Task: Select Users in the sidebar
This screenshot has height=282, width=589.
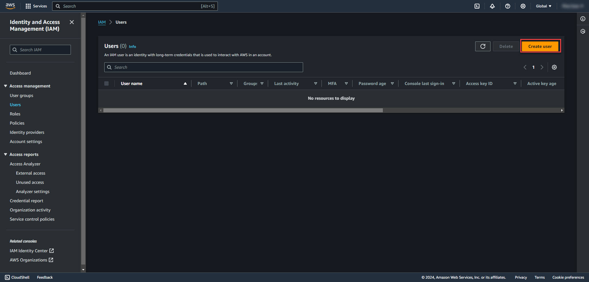Action: (x=15, y=105)
